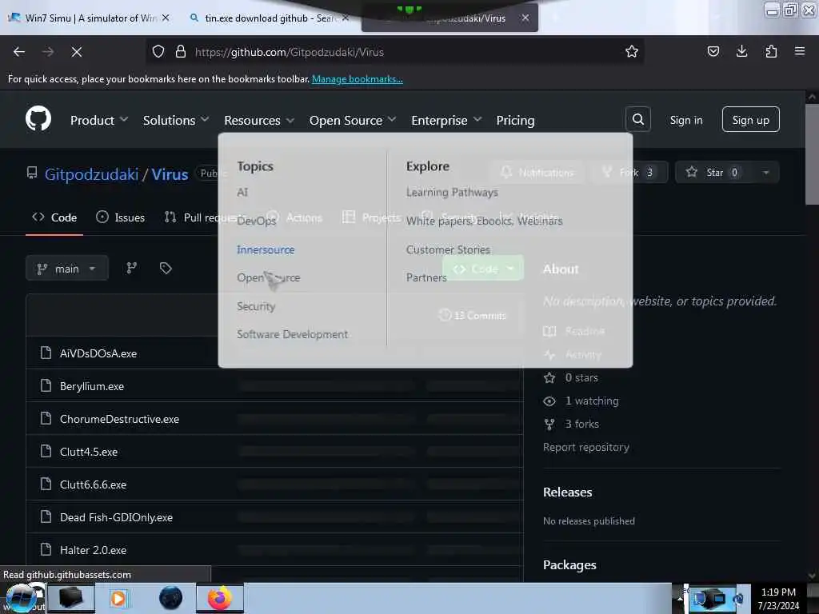Open the Windows Start orb
Viewport: 819px width, 614px height.
(21, 598)
